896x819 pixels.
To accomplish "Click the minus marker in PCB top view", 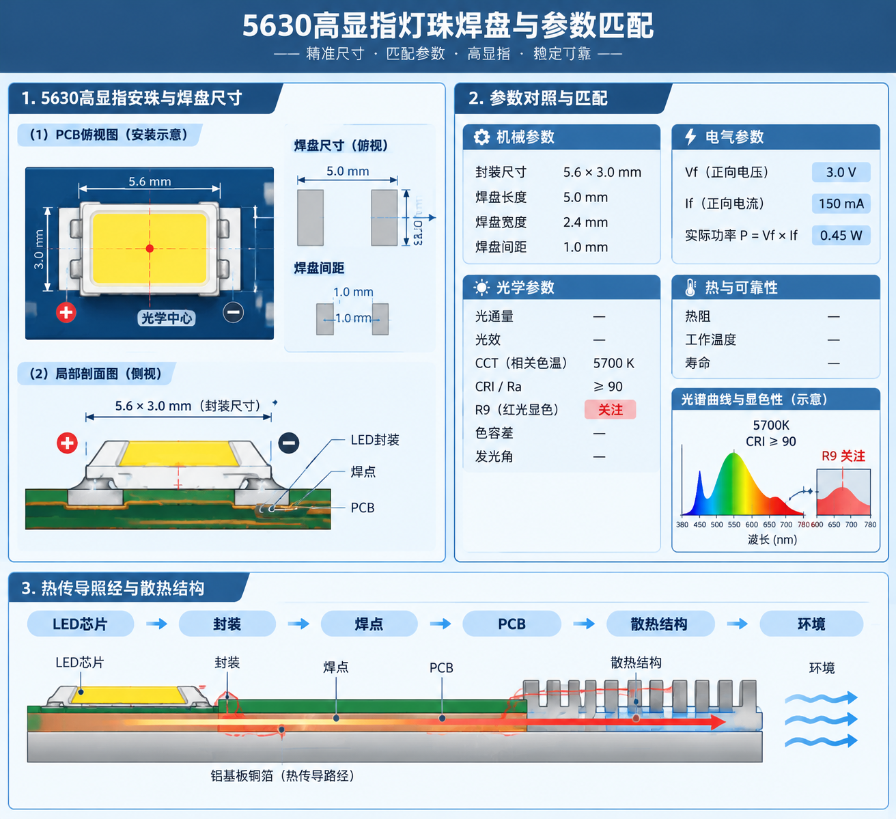I will (234, 312).
